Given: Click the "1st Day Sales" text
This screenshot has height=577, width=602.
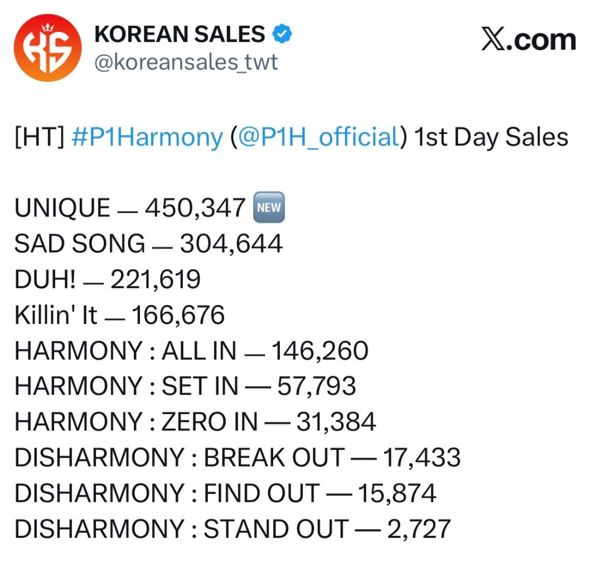Looking at the screenshot, I should (491, 138).
